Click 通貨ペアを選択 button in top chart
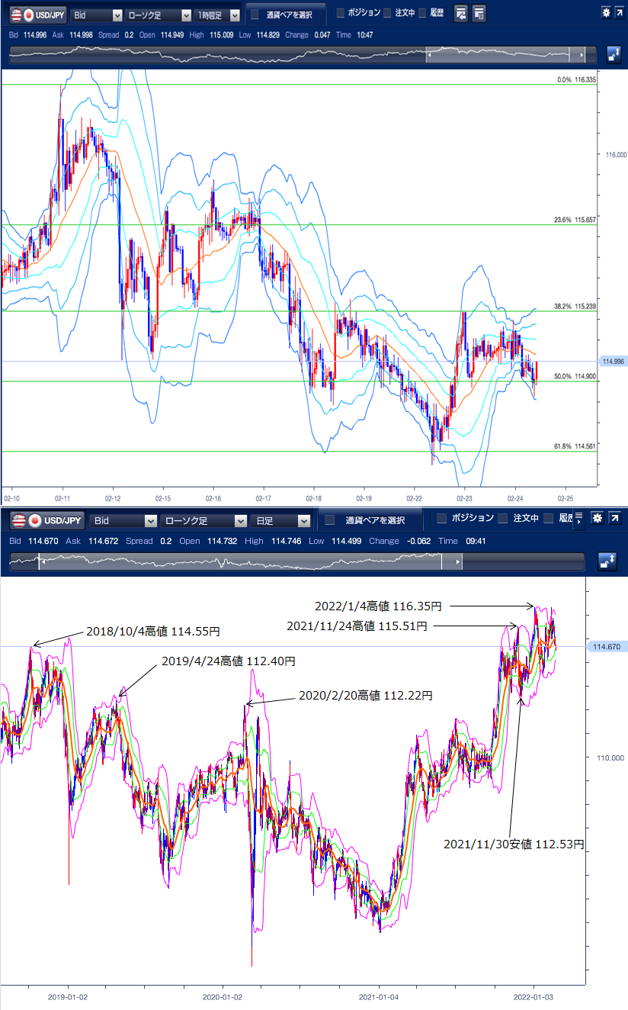 click(x=287, y=14)
